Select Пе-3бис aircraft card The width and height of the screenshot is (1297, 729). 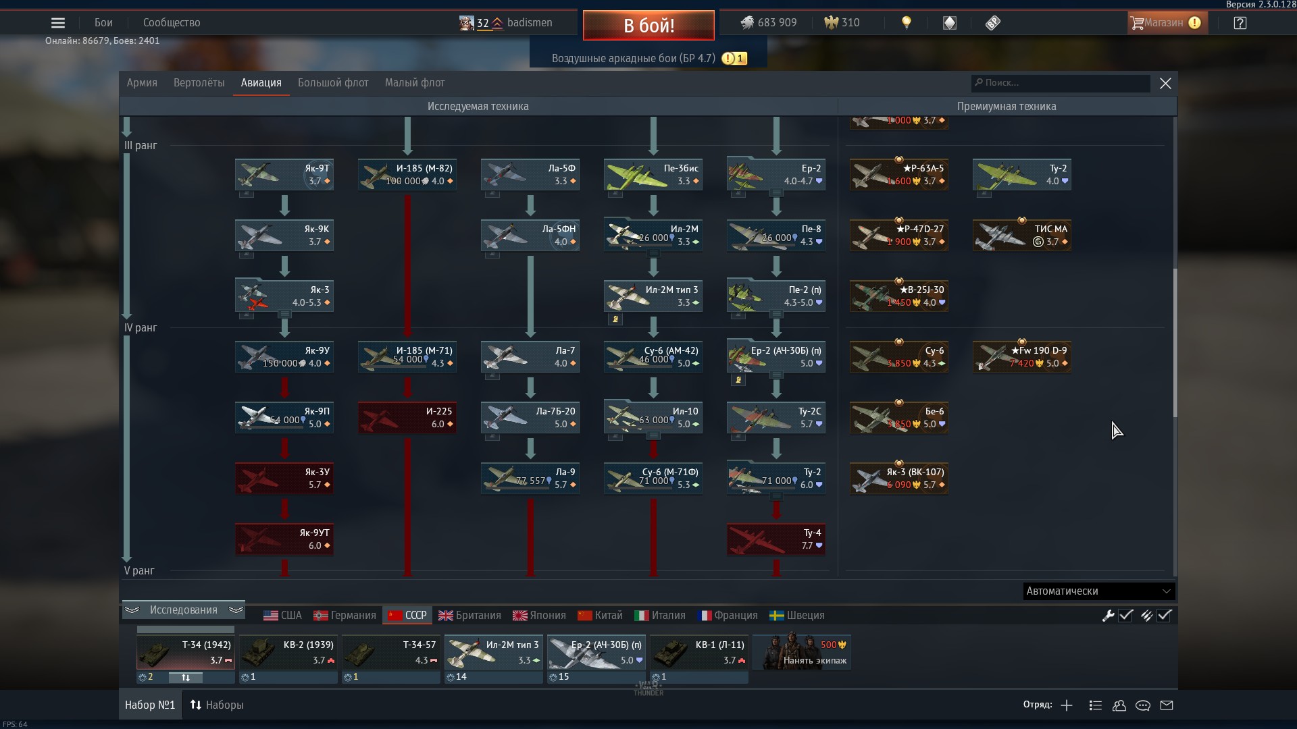pos(653,175)
